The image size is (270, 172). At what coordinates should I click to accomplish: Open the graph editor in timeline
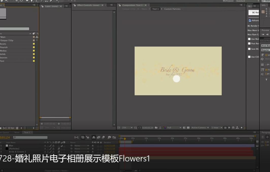[x=114, y=137]
